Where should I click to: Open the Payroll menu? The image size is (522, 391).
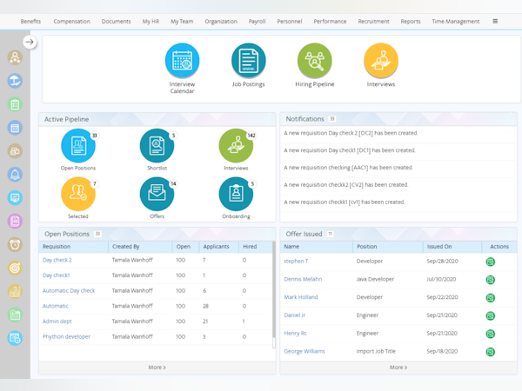point(257,21)
